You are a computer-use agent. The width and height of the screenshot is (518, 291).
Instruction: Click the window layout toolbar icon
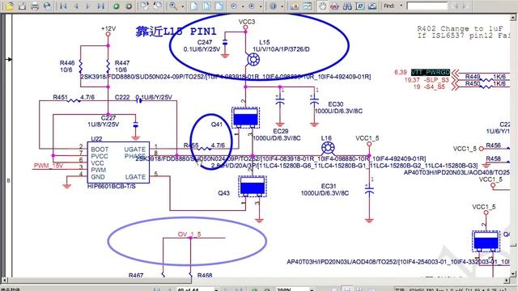[308, 6]
